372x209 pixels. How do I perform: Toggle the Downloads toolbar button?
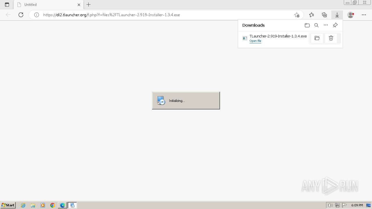[x=337, y=15]
